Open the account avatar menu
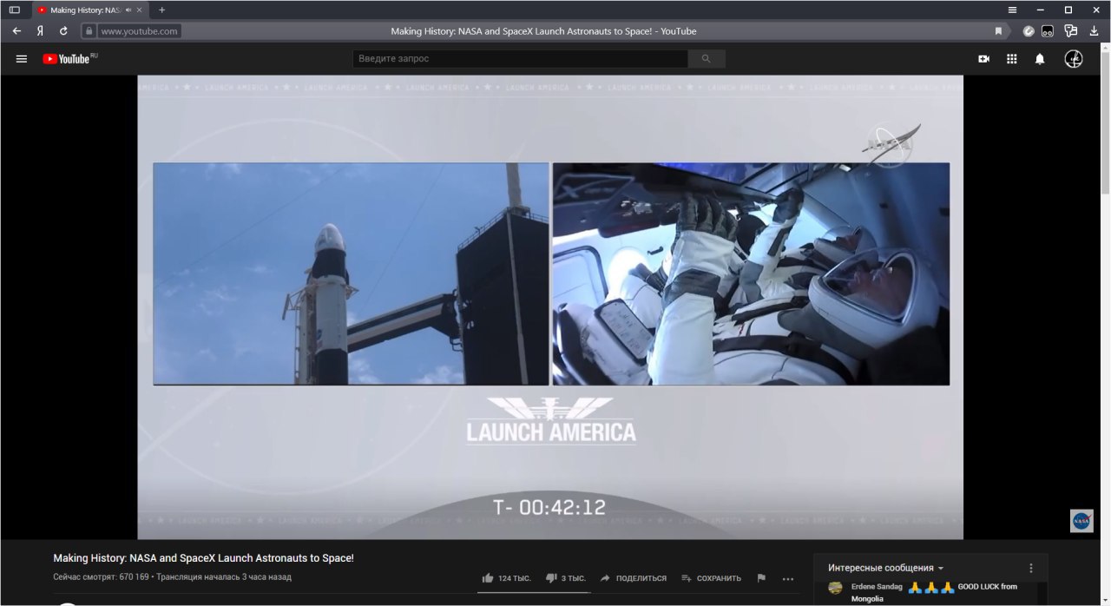Image resolution: width=1111 pixels, height=606 pixels. point(1074,59)
